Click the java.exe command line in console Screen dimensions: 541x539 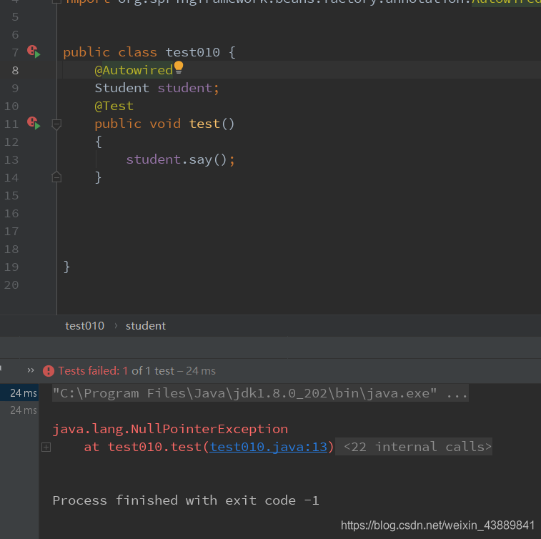click(260, 393)
